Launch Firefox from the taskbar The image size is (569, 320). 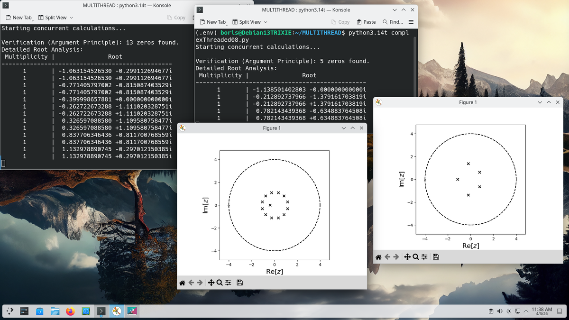[x=70, y=311]
